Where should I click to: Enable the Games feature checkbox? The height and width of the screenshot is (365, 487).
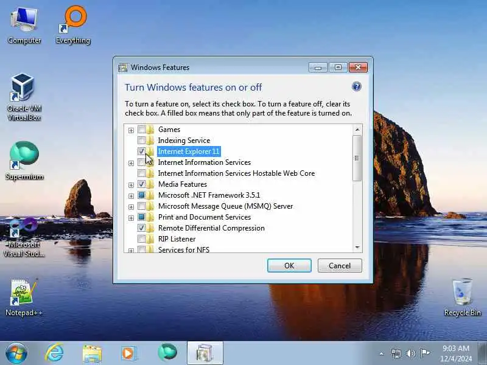point(141,129)
